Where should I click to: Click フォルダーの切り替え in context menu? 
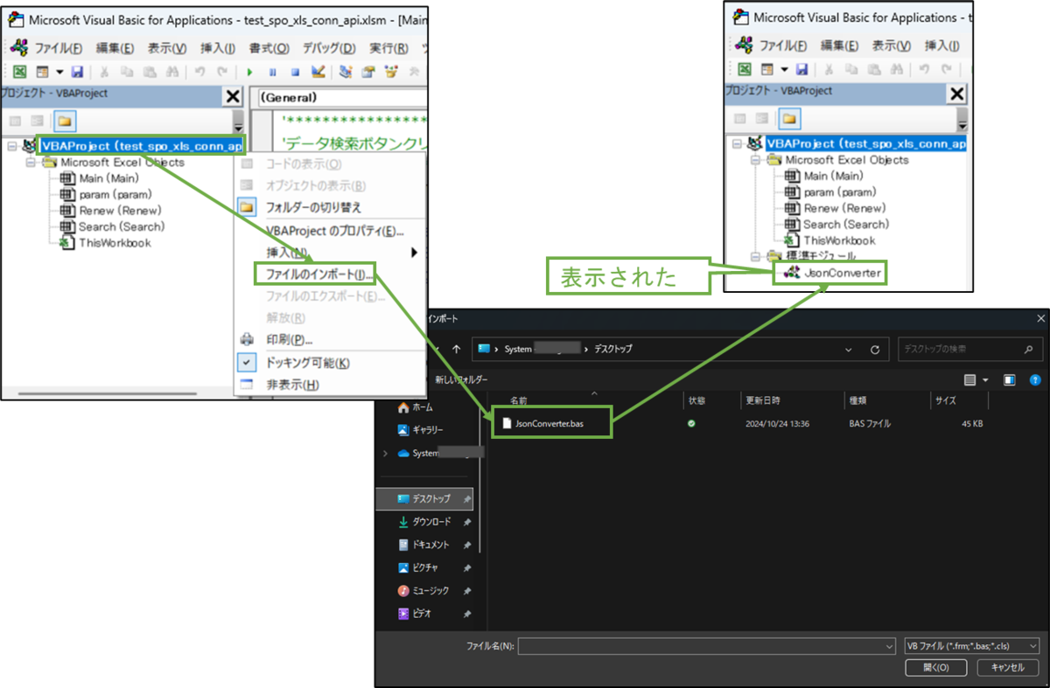click(313, 207)
